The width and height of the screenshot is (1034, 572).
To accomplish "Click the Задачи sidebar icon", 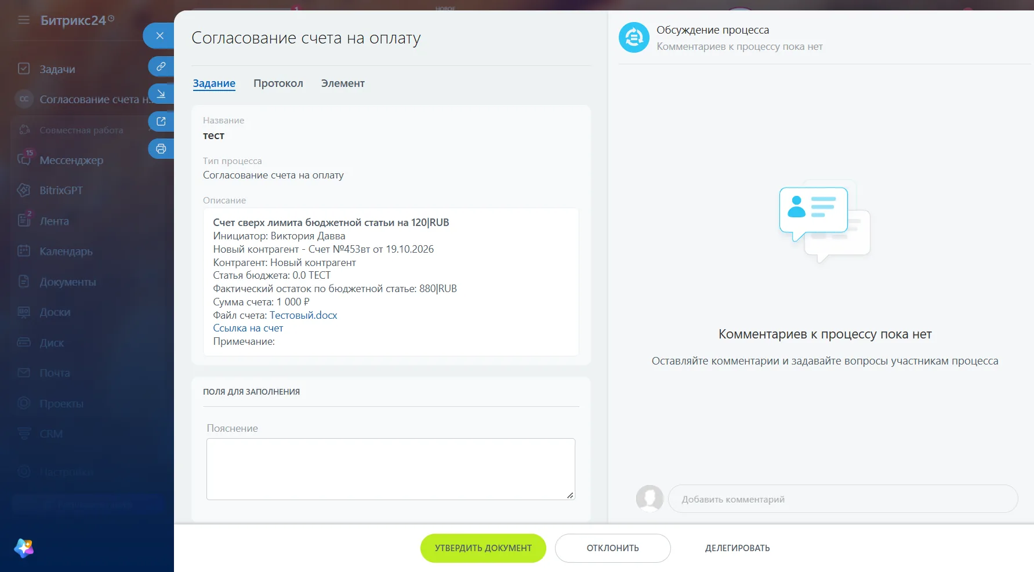I will point(24,69).
